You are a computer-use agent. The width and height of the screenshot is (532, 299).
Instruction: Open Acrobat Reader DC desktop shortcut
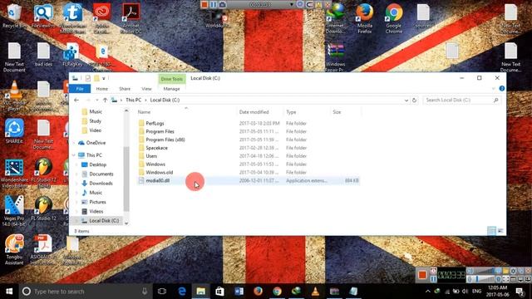[x=131, y=18]
